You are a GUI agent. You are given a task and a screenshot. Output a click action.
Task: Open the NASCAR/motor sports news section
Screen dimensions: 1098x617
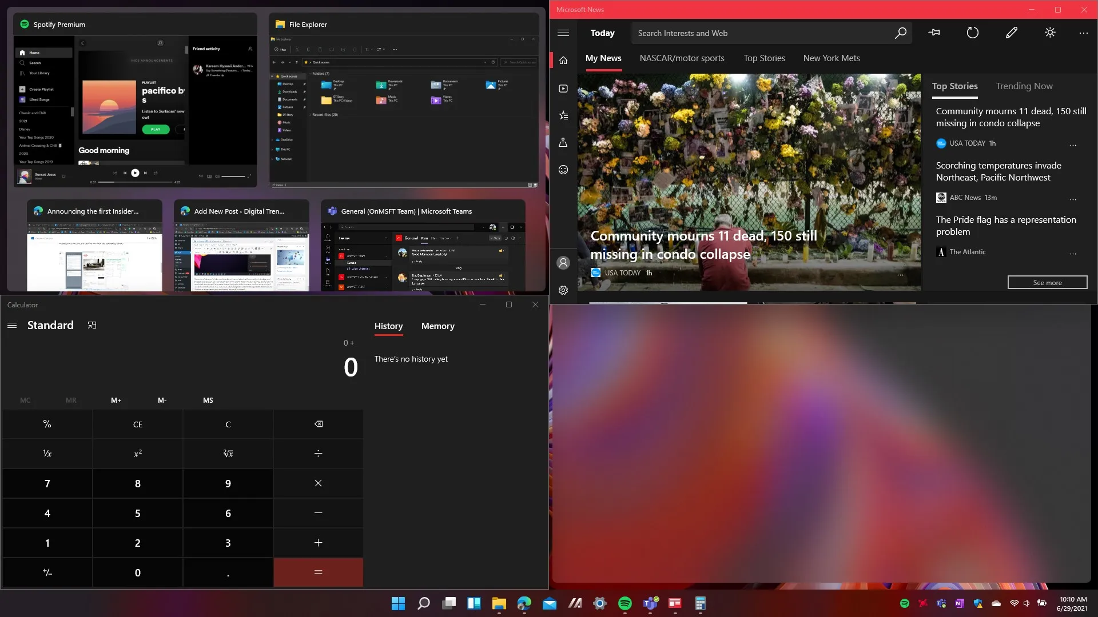pos(682,58)
